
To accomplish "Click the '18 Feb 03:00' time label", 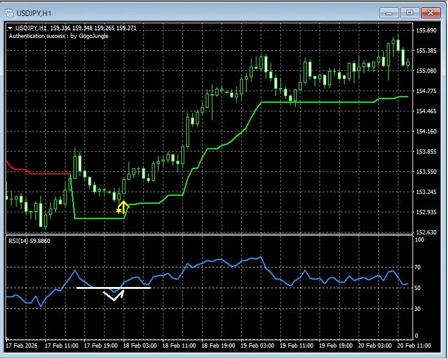I will (x=140, y=345).
